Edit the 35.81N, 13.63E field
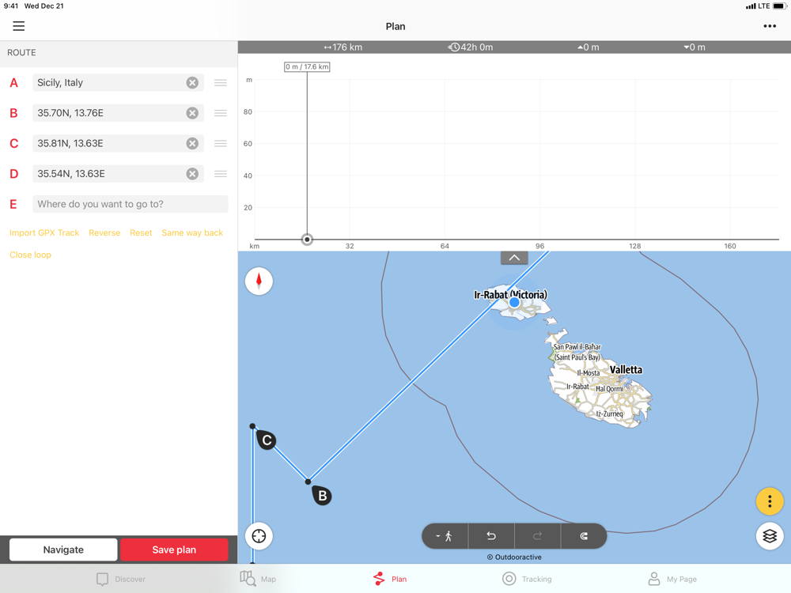The image size is (791, 593). click(x=118, y=143)
